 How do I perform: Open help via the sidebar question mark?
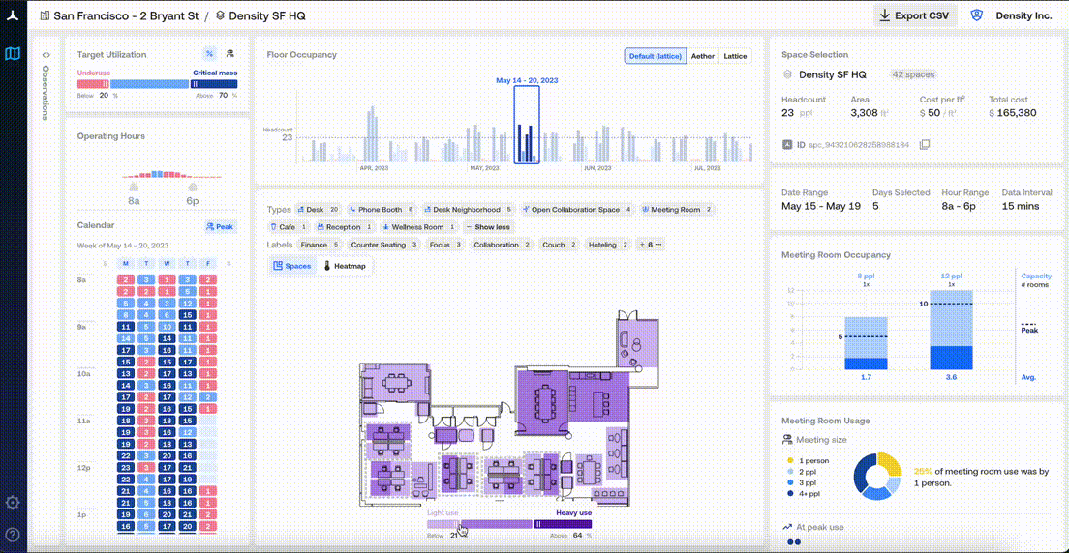pyautogui.click(x=13, y=534)
